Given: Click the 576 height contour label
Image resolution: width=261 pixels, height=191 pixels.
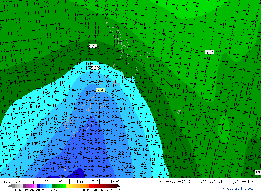Looking at the screenshot, I should [93, 46].
